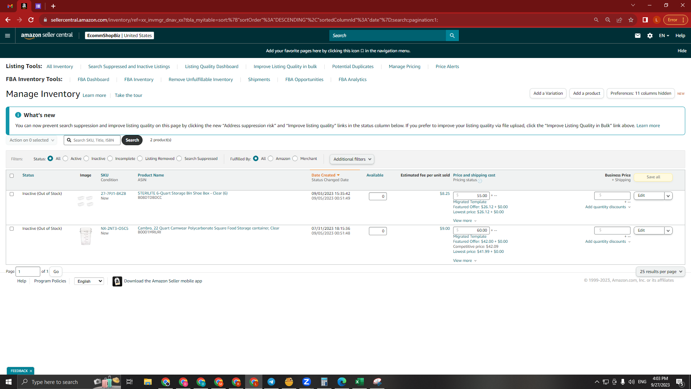Expand the Additional filters dropdown
The height and width of the screenshot is (389, 691).
coord(352,159)
